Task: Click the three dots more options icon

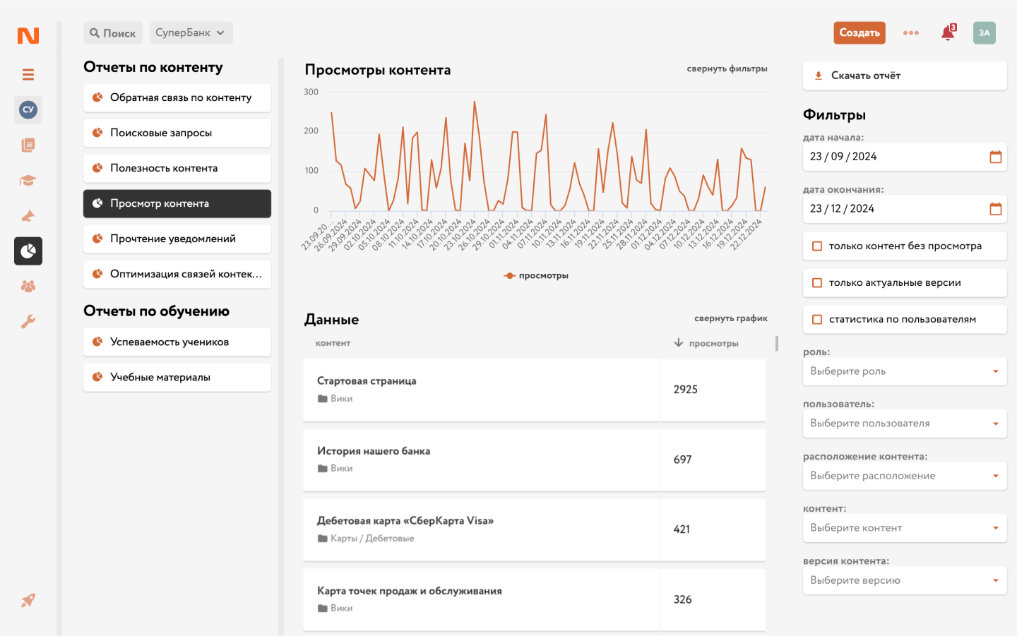Action: (911, 33)
